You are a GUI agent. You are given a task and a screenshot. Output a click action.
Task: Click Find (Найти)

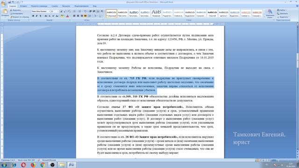pos(282,10)
